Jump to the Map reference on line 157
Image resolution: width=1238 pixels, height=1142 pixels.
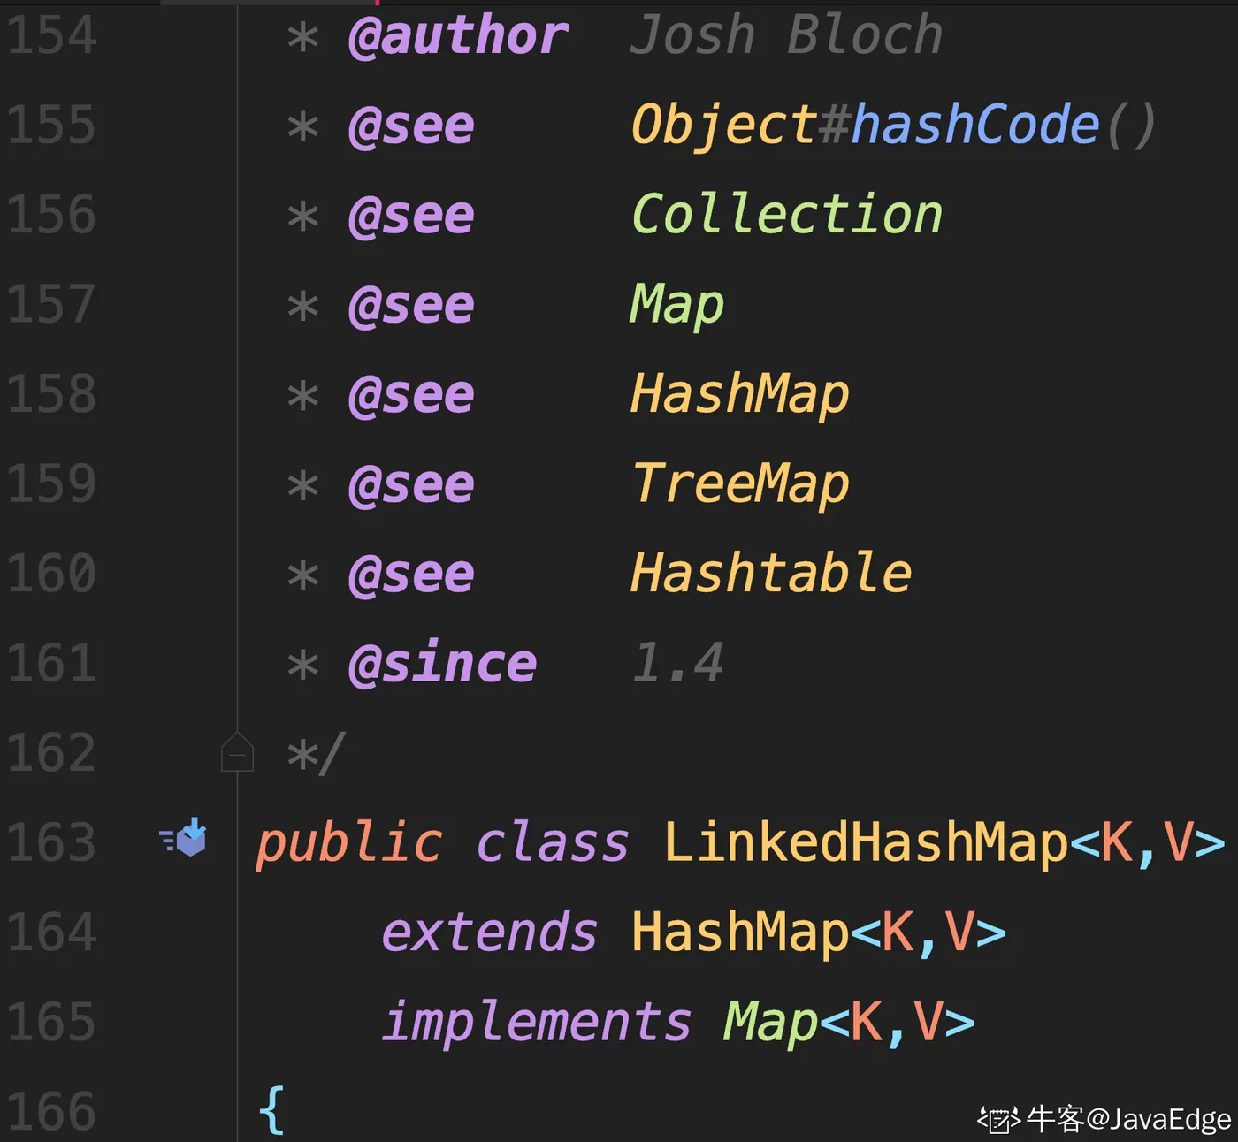click(x=677, y=306)
